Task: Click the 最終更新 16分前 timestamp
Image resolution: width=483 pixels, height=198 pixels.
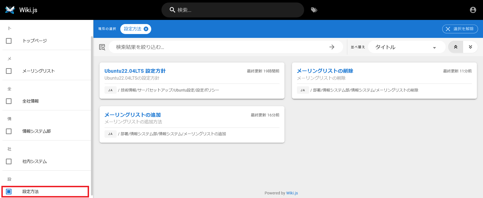Action: tap(265, 115)
